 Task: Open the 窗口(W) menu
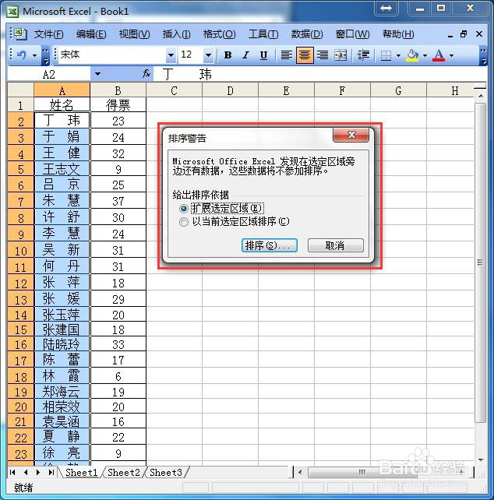[352, 34]
